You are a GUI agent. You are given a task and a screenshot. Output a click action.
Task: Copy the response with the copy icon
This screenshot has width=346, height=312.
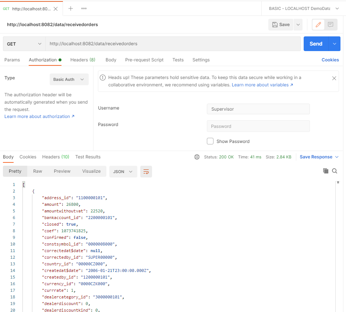point(325,171)
